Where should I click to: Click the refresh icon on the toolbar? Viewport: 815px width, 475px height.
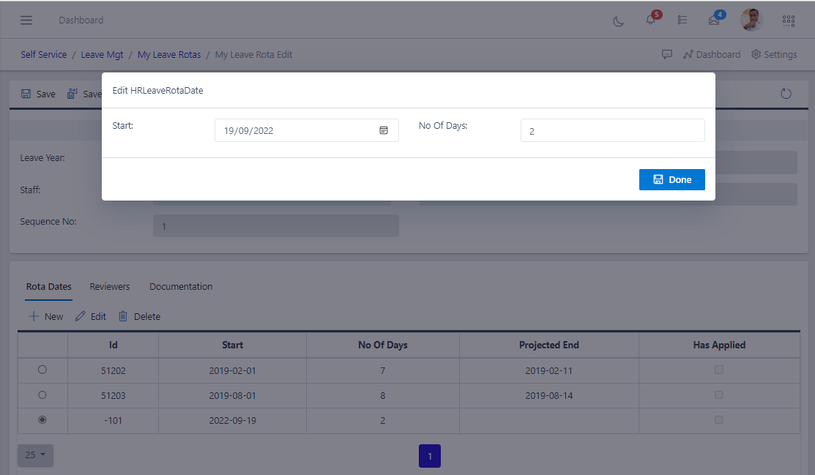(786, 94)
